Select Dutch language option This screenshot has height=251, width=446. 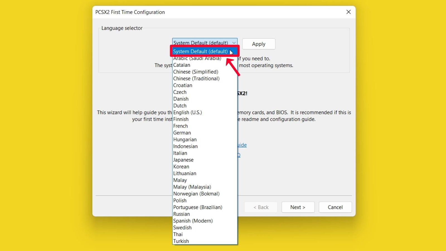tap(205, 106)
